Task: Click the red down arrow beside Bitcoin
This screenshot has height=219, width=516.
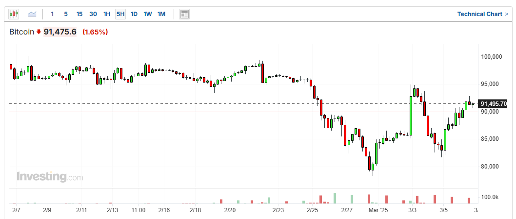Action: [39, 32]
